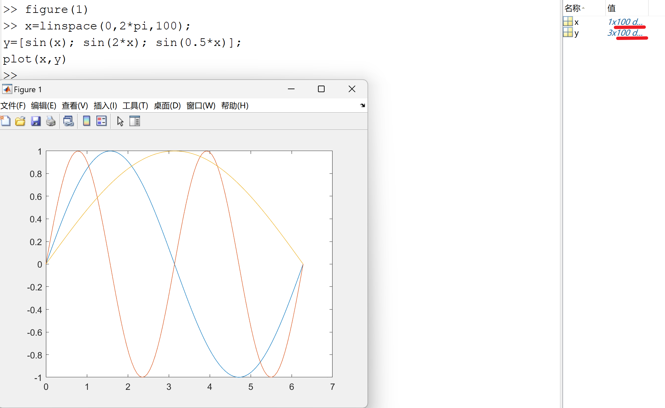Viewport: 665px width, 408px height.
Task: Select variable y value 3x100 double
Action: click(x=625, y=33)
